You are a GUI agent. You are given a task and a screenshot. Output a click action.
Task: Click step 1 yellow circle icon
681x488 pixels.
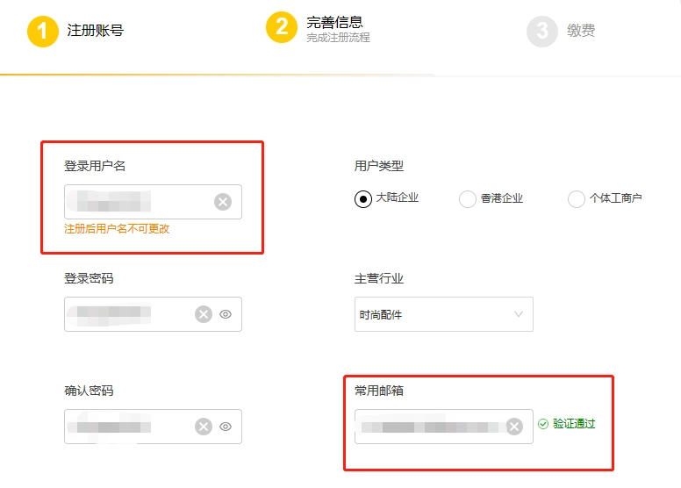(x=42, y=31)
